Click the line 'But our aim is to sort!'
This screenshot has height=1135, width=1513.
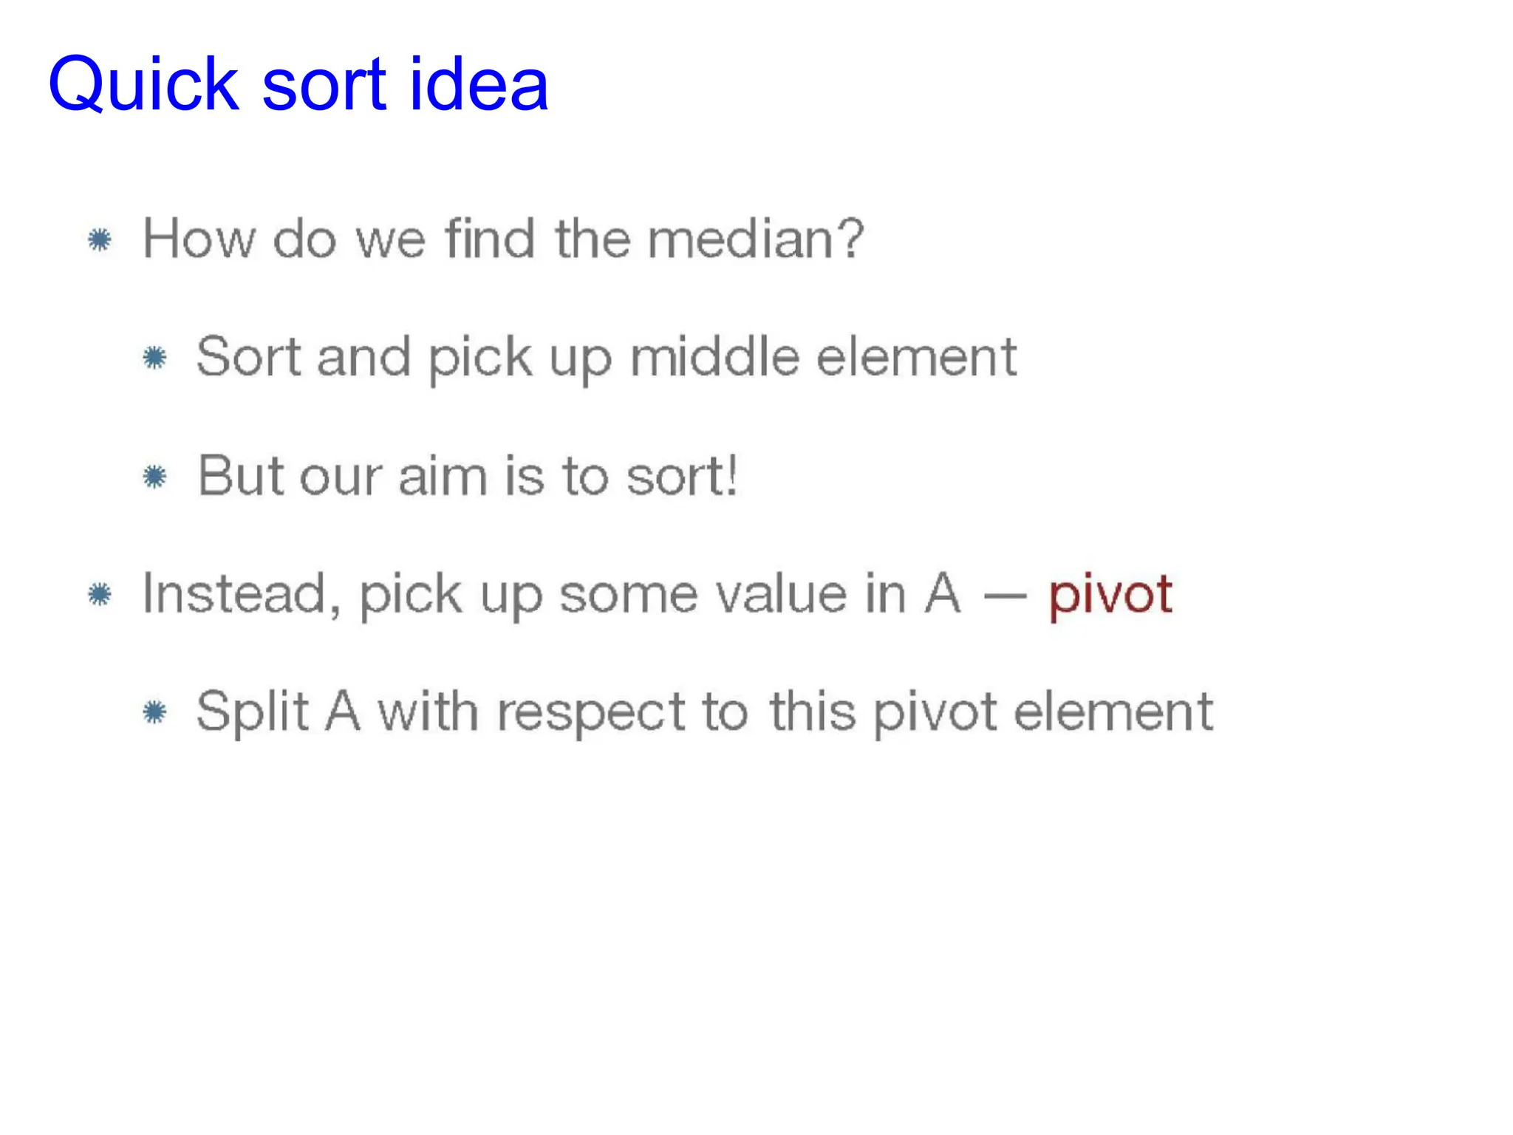(468, 476)
